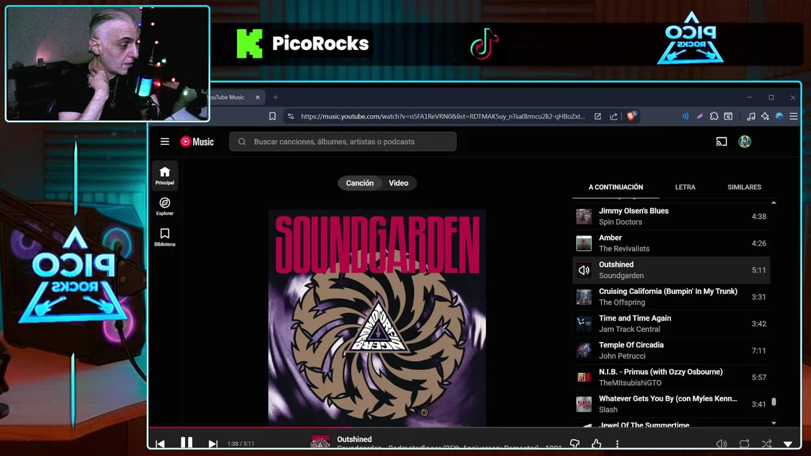Play Cruising California (Bumpin' In My Trunk)

(672, 297)
